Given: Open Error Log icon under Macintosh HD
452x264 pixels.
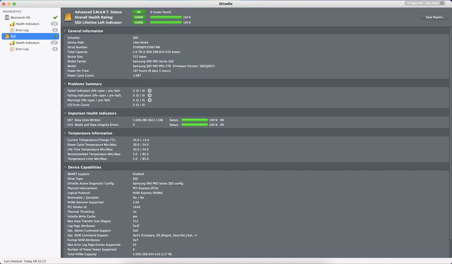Looking at the screenshot, I should 12,30.
